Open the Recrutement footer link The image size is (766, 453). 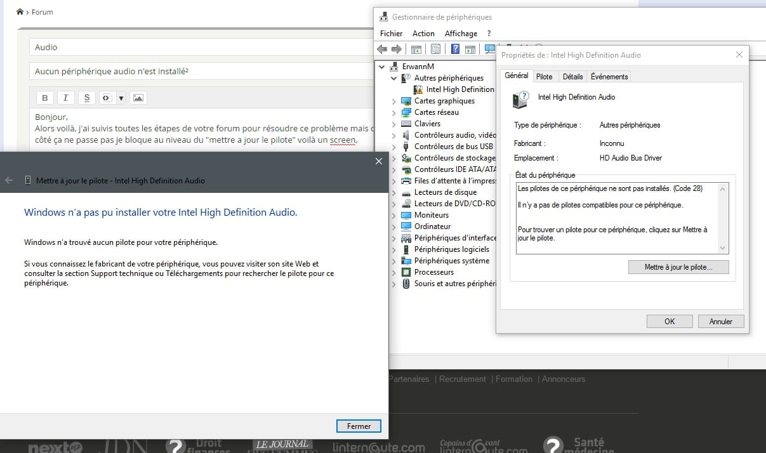[463, 379]
